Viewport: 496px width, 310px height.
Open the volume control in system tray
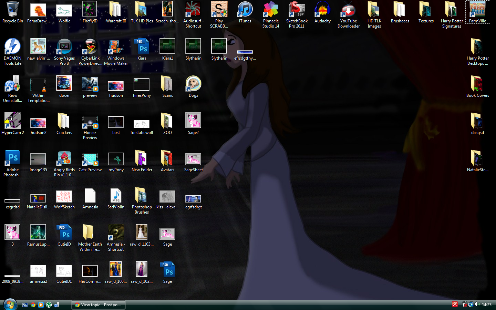[x=477, y=304]
